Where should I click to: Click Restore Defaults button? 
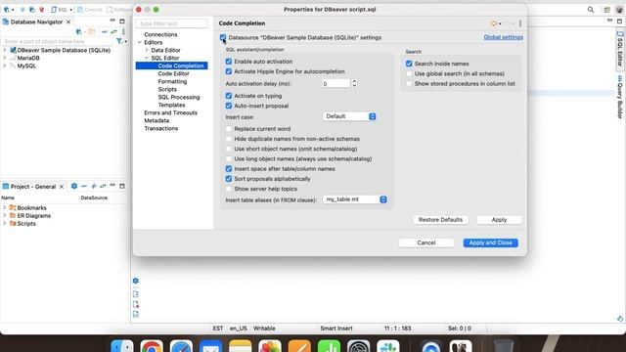point(440,220)
